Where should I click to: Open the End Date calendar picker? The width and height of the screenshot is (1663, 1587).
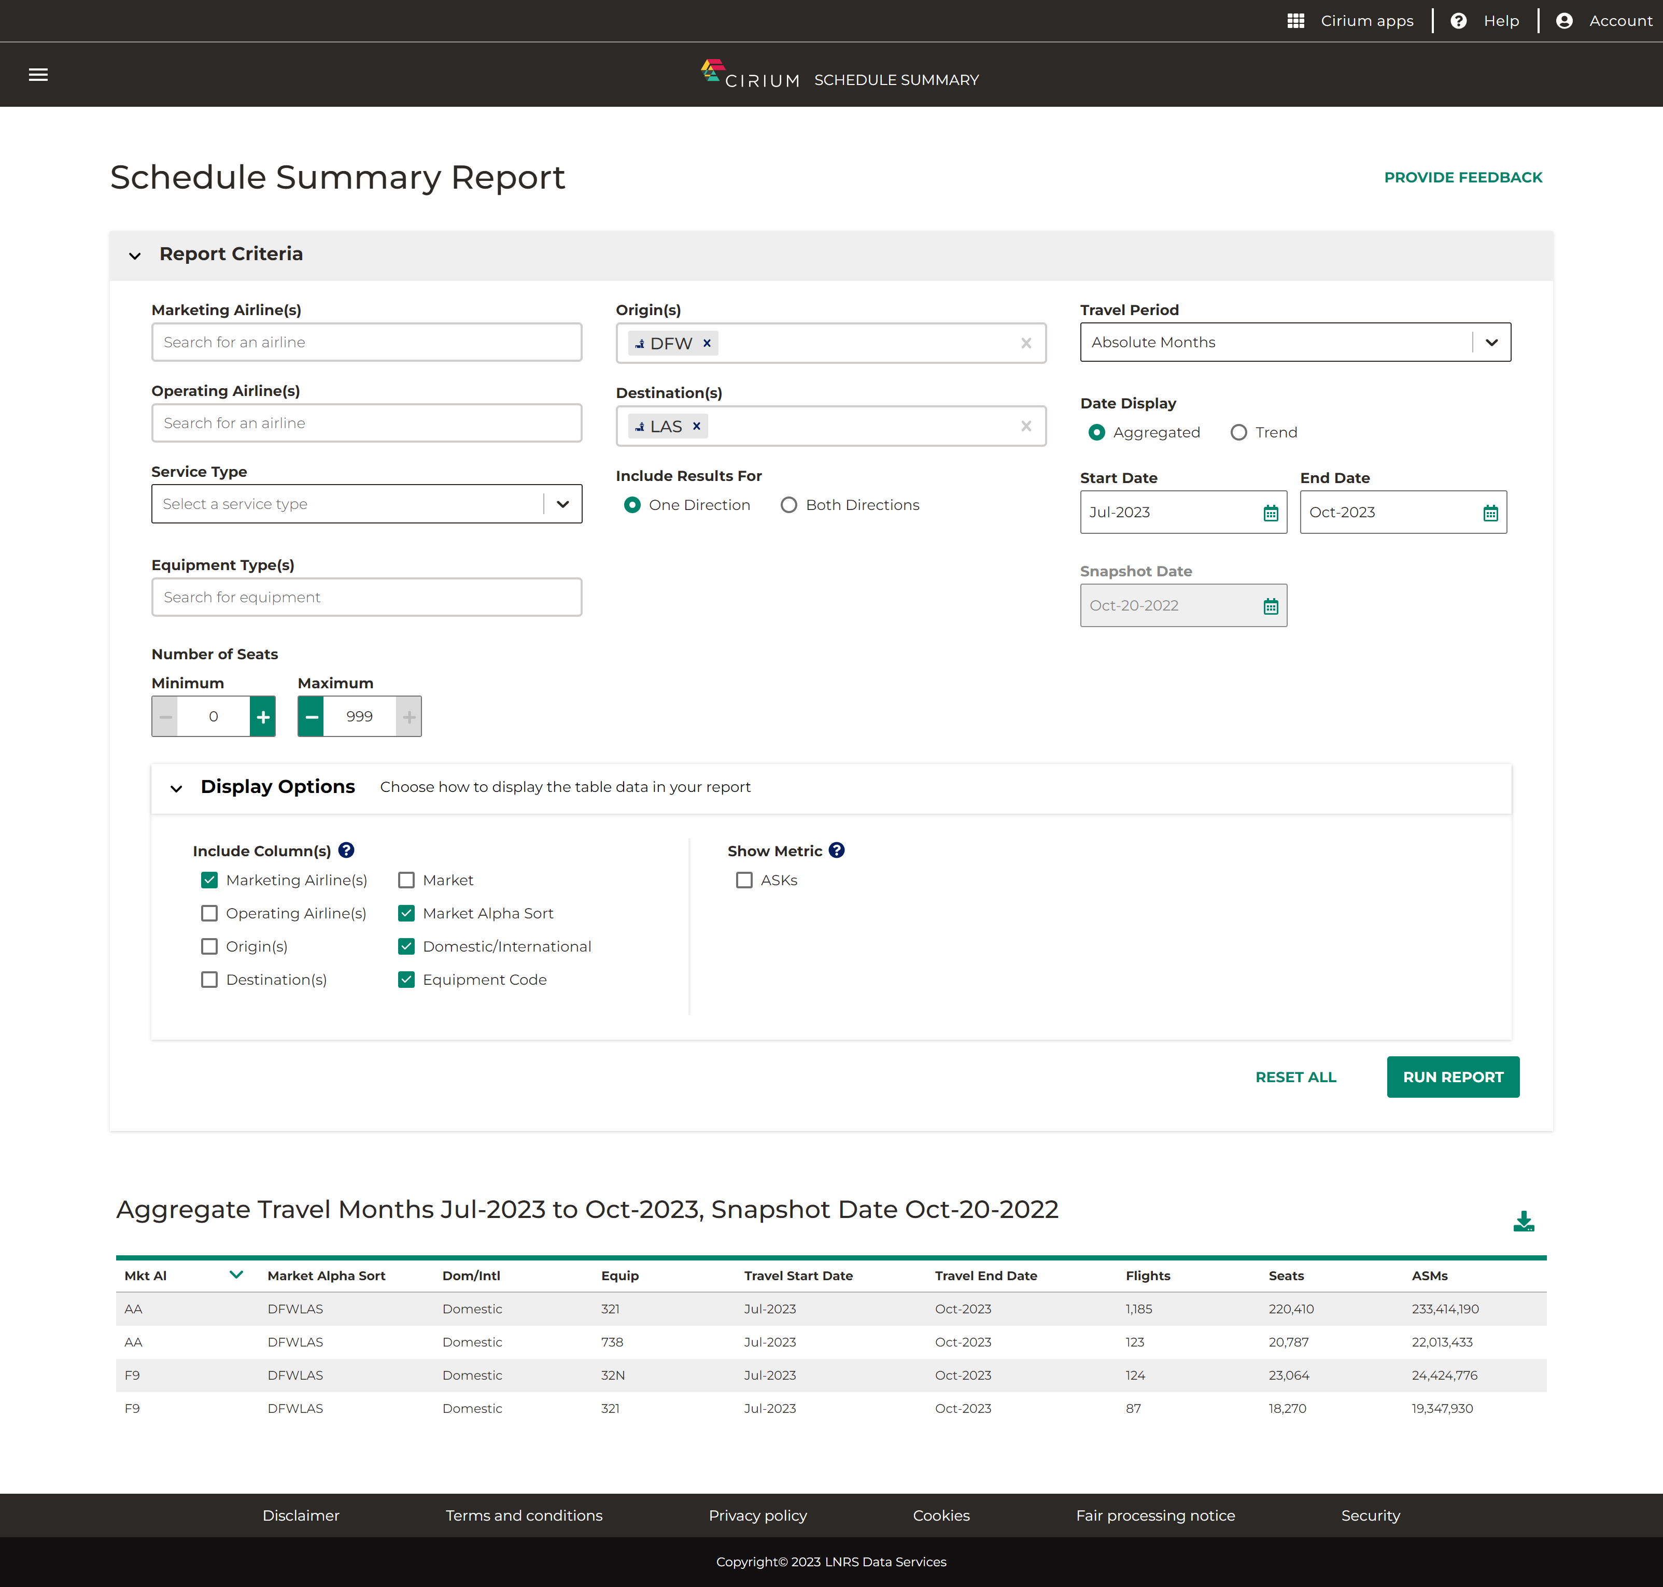click(x=1490, y=513)
